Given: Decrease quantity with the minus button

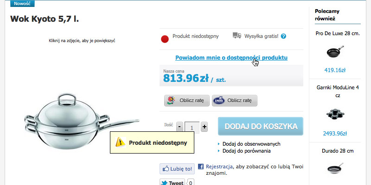Looking at the screenshot, I should [x=179, y=127].
